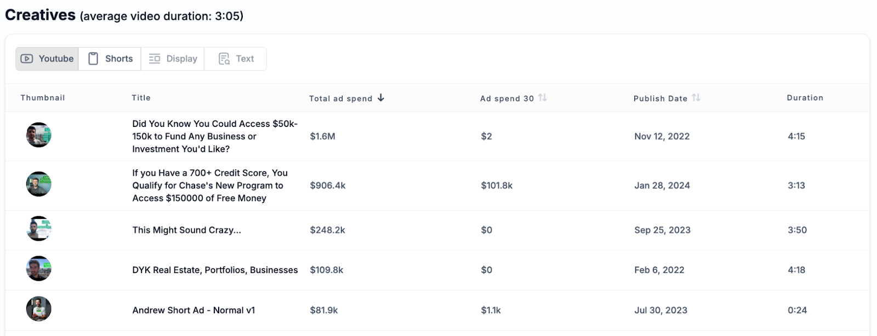Open thumbnail of Andrew Short Ad video

[x=39, y=309]
